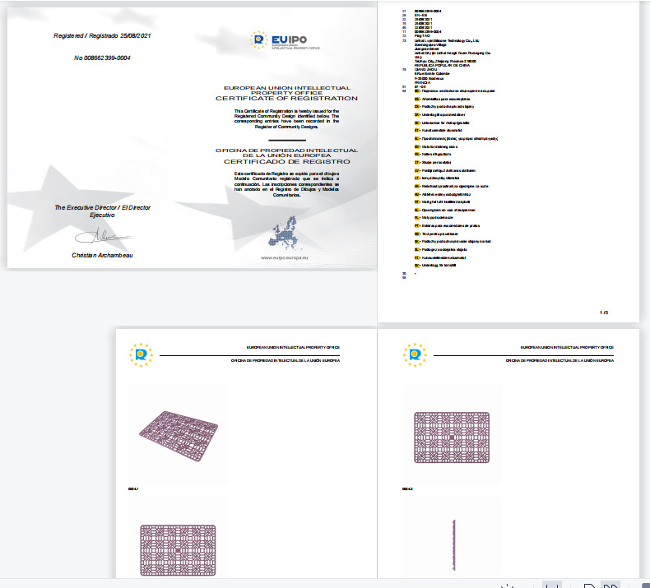The width and height of the screenshot is (650, 588).
Task: Click the designer name 'Ping TAO'
Action: tap(422, 36)
